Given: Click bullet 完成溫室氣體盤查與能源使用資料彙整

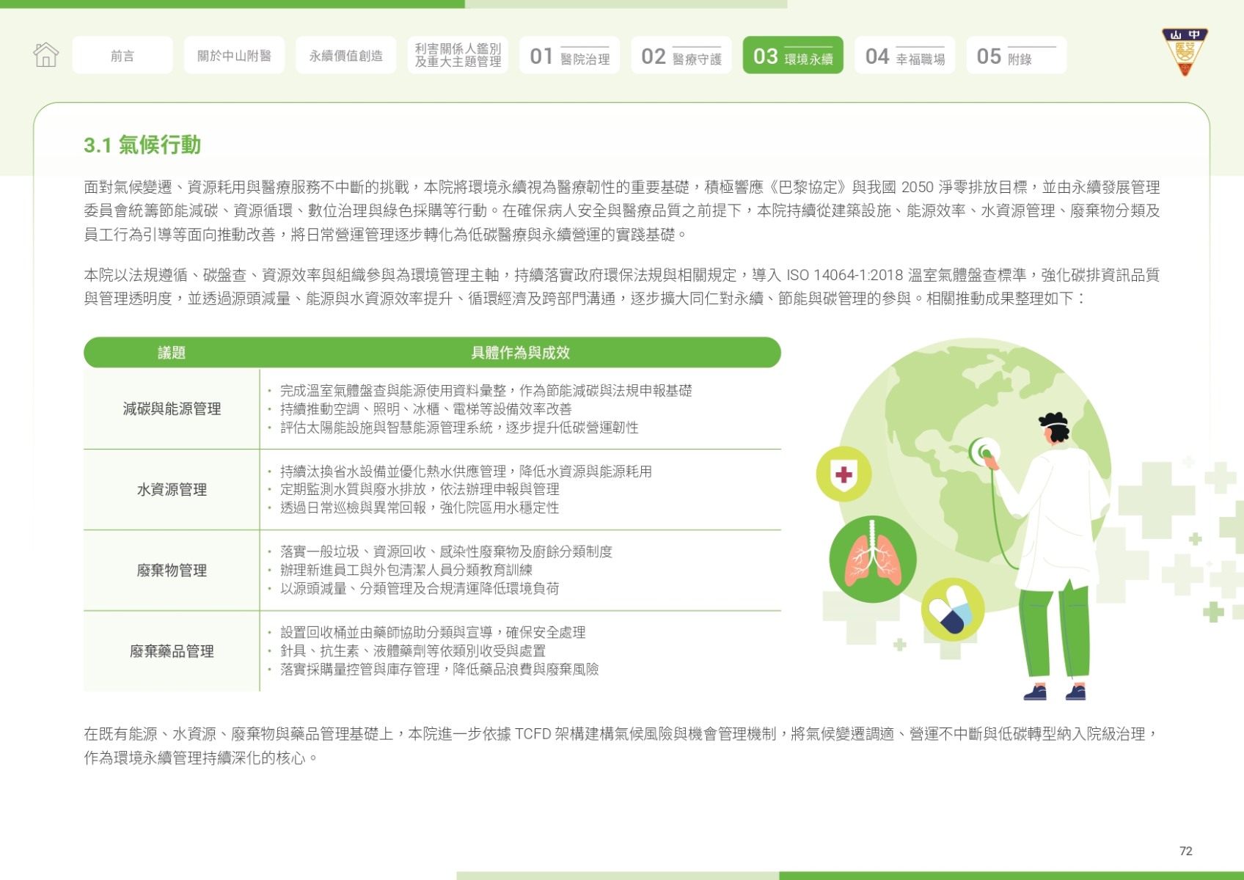Looking at the screenshot, I should pos(486,391).
